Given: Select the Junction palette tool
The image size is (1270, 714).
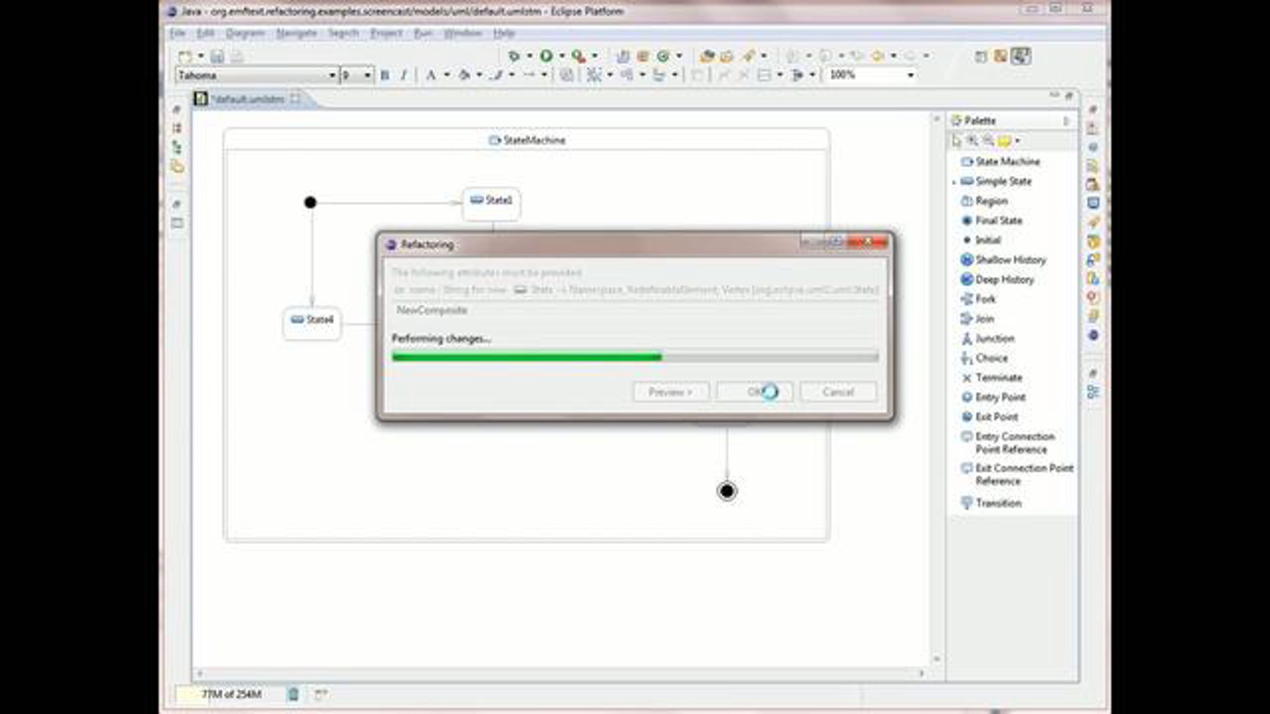Looking at the screenshot, I should pos(987,338).
